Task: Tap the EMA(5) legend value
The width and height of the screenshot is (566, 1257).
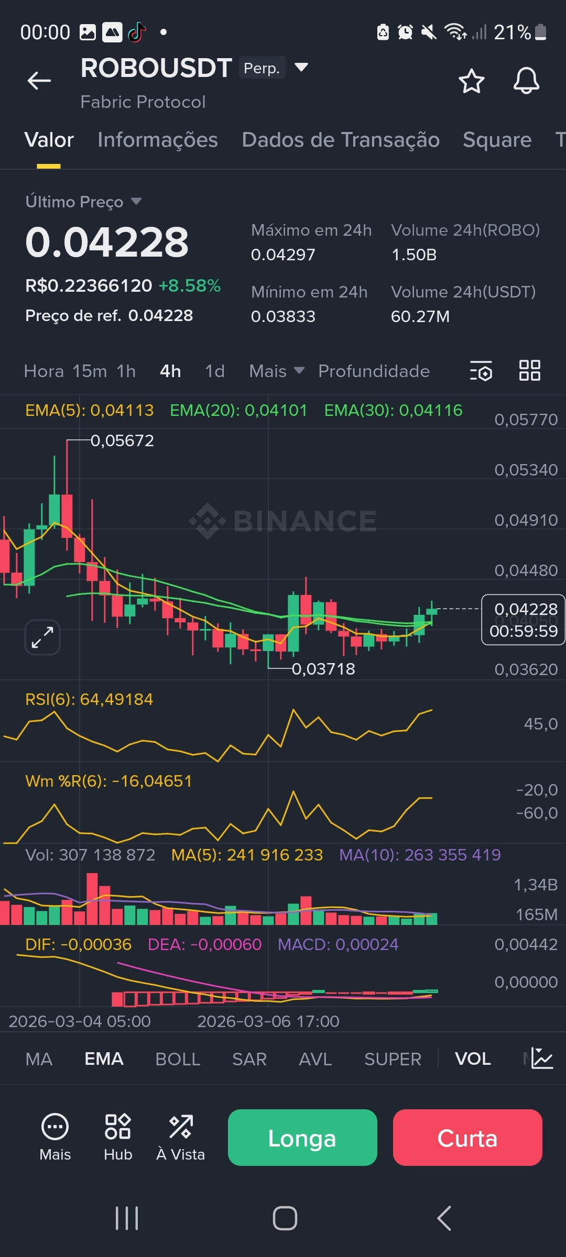Action: click(x=90, y=410)
